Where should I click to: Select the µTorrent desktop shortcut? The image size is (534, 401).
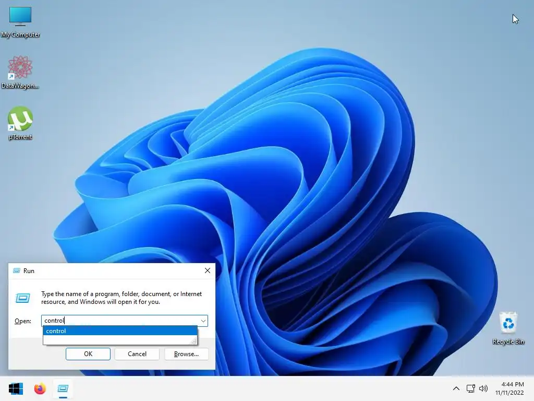click(x=20, y=123)
